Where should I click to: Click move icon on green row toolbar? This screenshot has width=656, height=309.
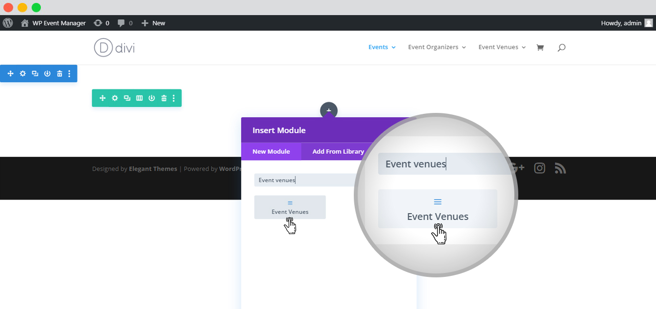coord(102,98)
